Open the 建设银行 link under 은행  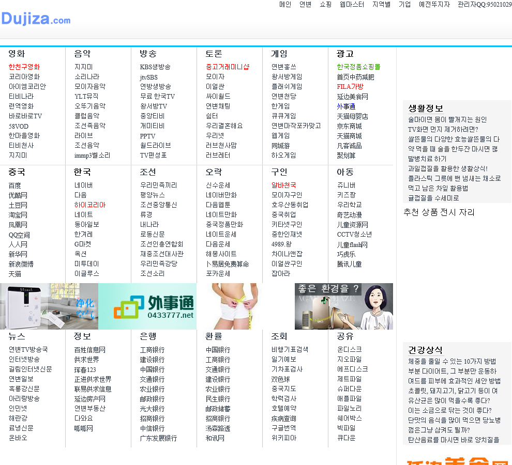152,360
